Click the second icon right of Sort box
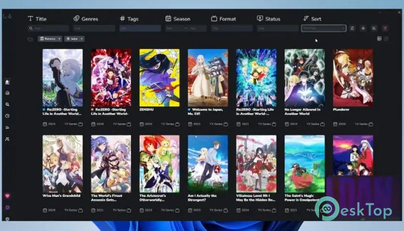 click(363, 28)
